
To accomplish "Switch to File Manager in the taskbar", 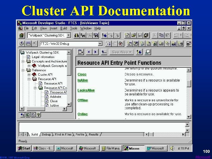I will pyautogui.click(x=111, y=148).
